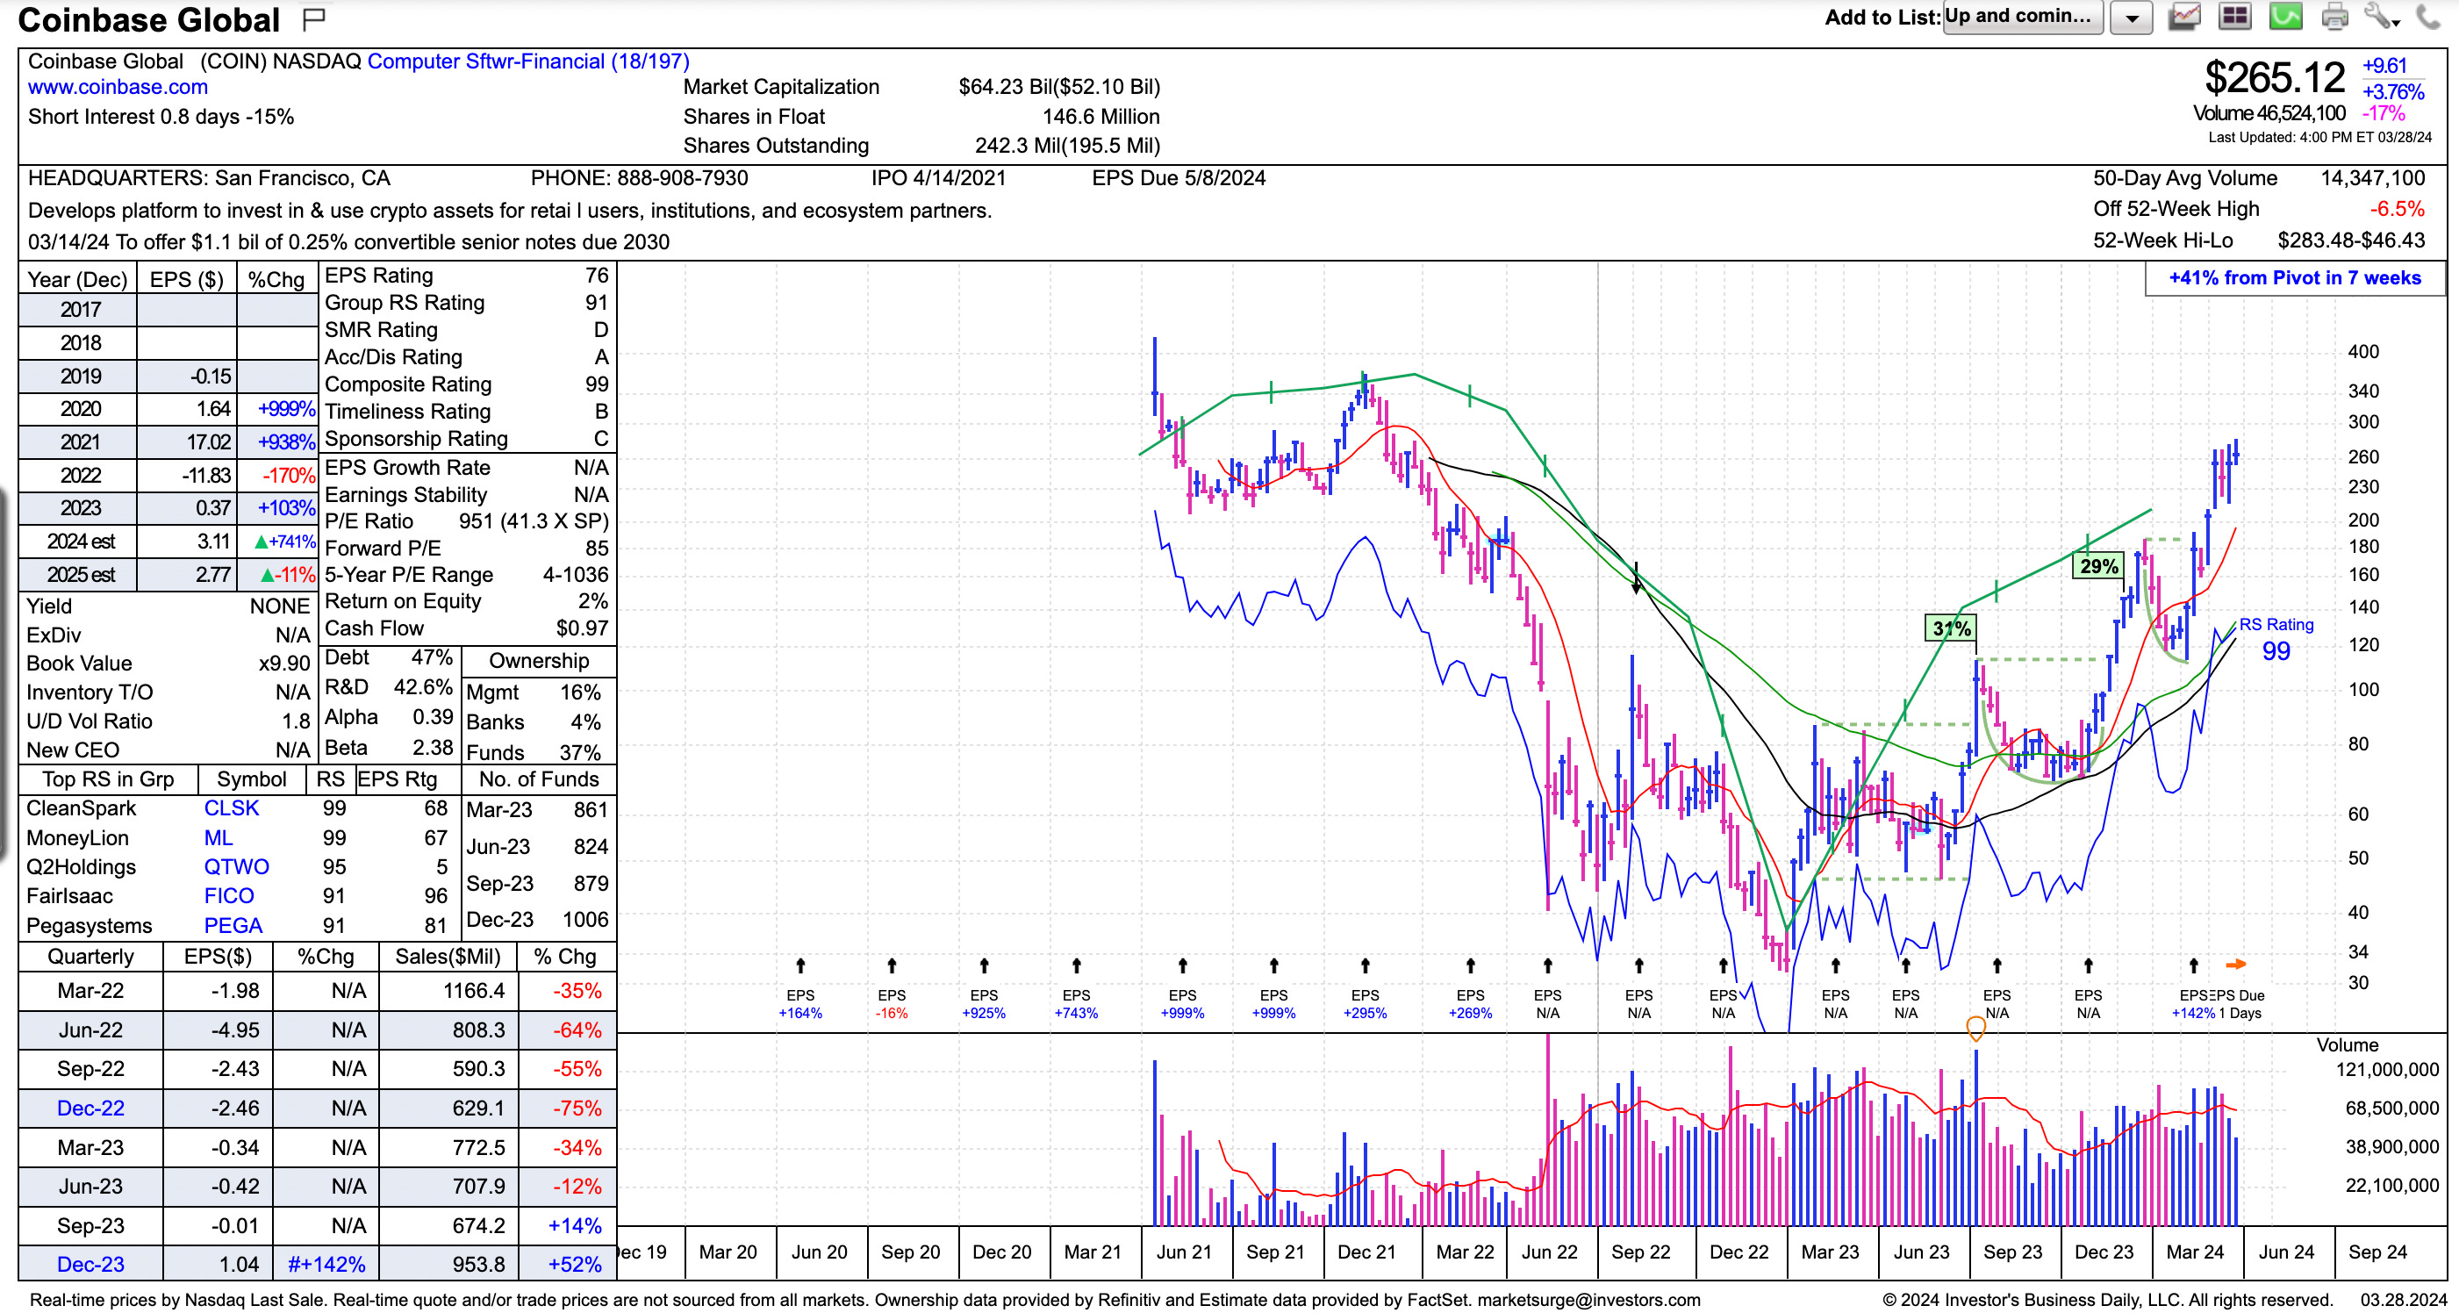Click the IPO 4/14/2021 text
2459x1313 pixels.
tap(938, 177)
